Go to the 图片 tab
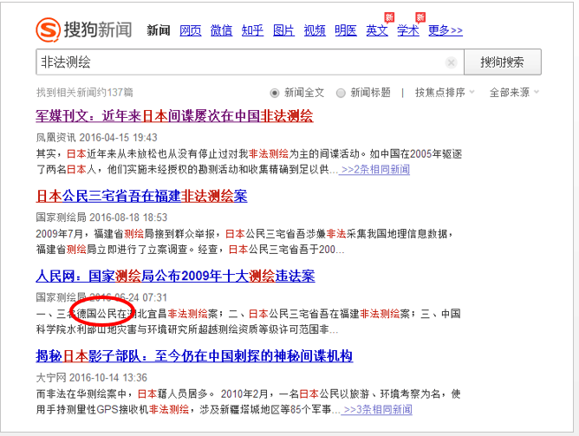 [x=283, y=30]
